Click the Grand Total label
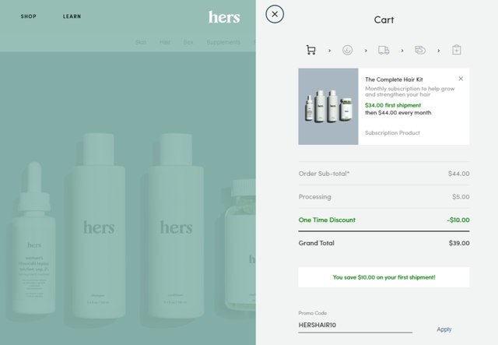 (317, 243)
